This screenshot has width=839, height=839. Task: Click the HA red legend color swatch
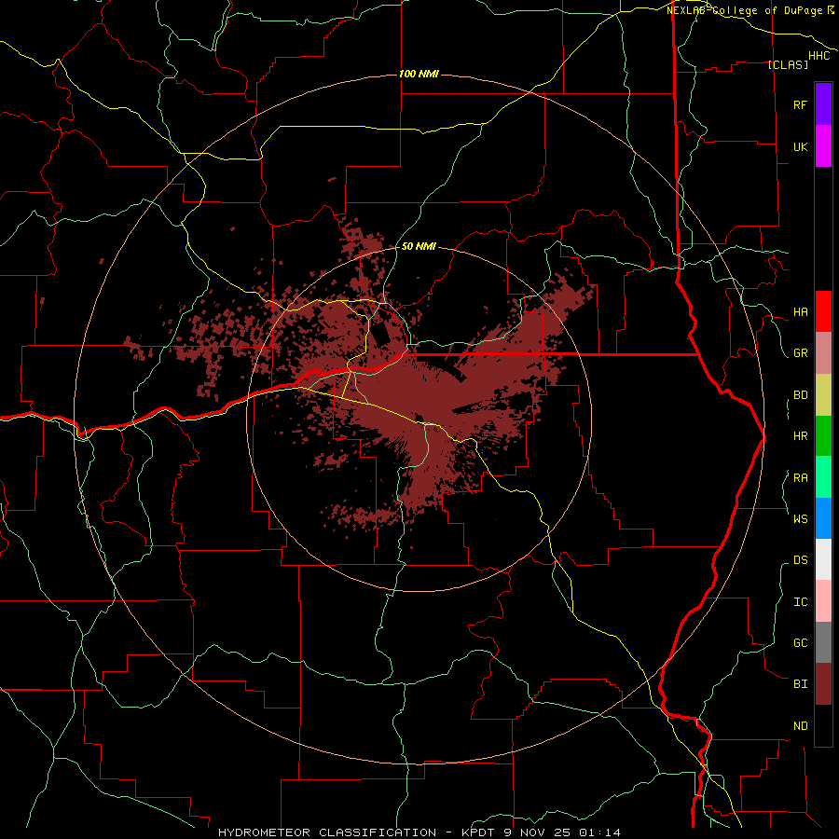click(x=823, y=311)
